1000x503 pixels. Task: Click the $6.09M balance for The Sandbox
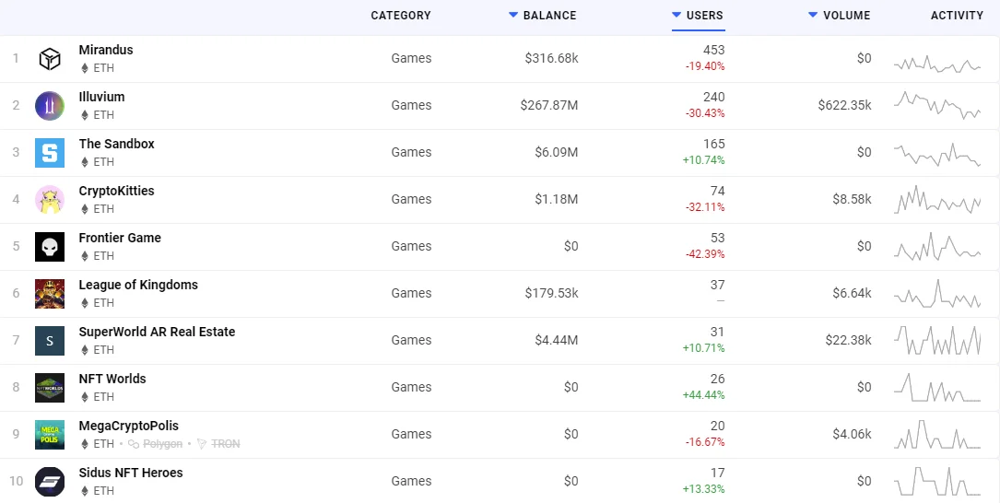(x=557, y=152)
